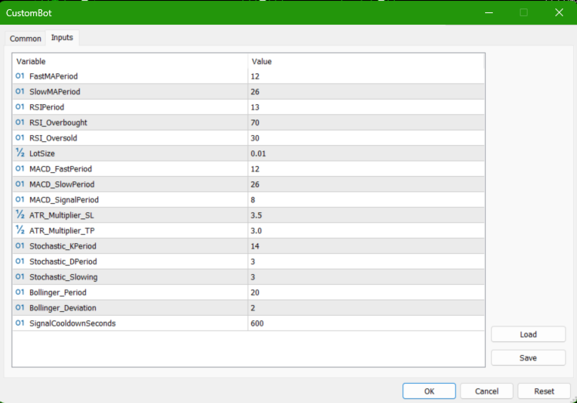Image resolution: width=577 pixels, height=403 pixels.
Task: Click the integer icon beside Stochastic_KPeriod
Action: (20, 246)
